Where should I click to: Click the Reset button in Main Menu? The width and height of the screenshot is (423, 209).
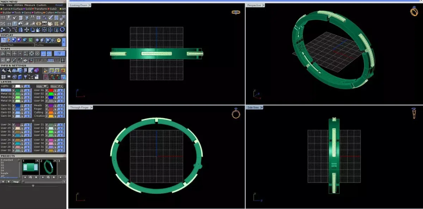(x=59, y=5)
